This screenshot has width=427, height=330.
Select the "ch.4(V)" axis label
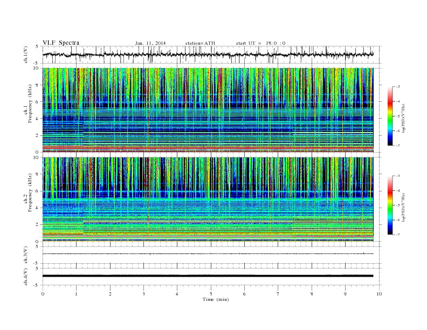(26, 277)
